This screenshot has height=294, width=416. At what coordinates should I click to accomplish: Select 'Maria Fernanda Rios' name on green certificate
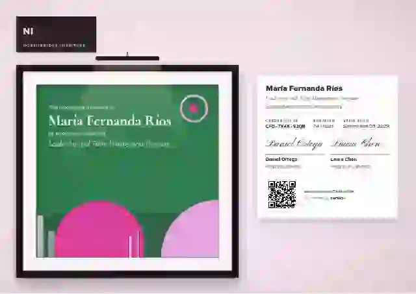tap(110, 121)
